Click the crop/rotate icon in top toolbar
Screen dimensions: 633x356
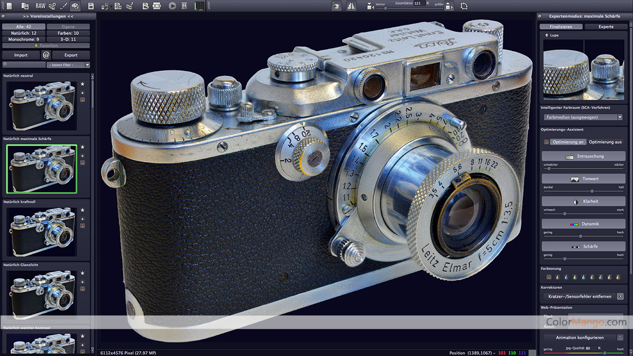pyautogui.click(x=464, y=6)
